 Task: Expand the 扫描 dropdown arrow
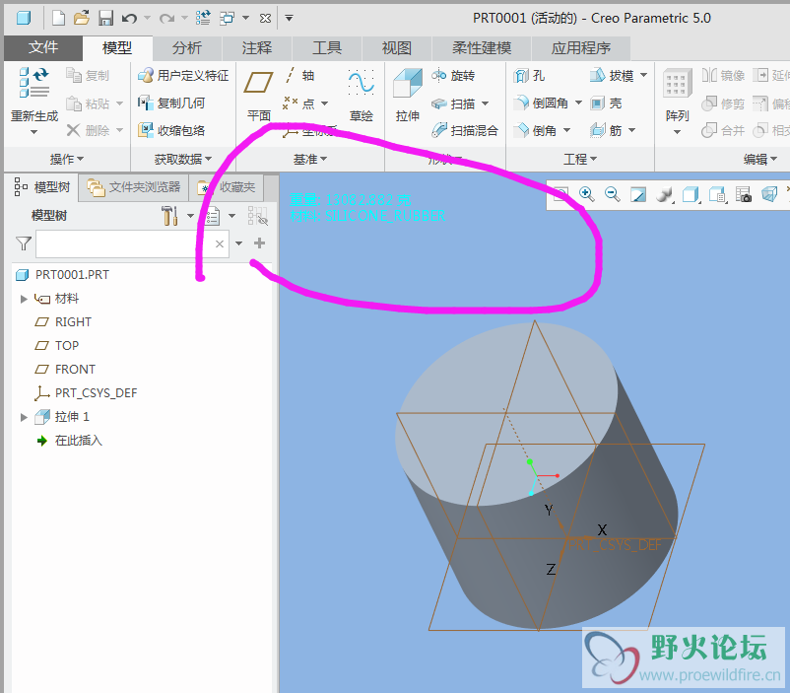tap(486, 104)
